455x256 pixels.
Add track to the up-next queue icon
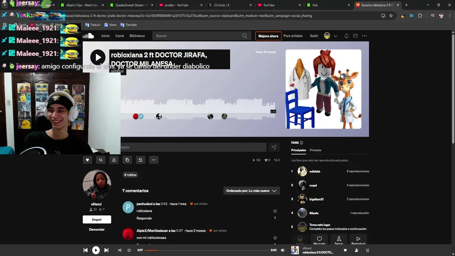pos(140,160)
